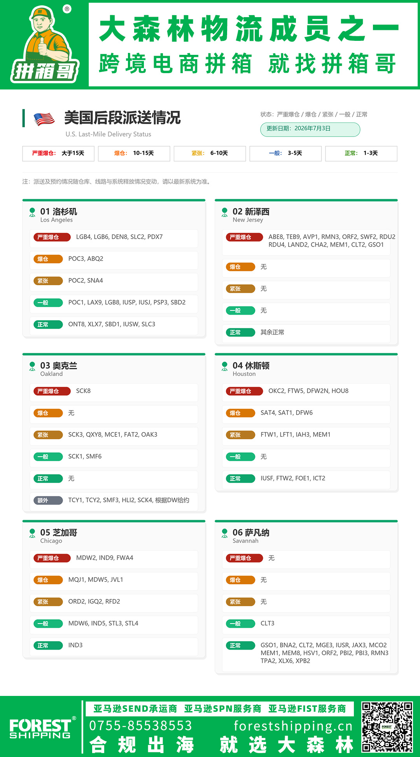Select the 正常 1-3天 legend box
Viewport: 420px width, 757px height.
(361, 153)
